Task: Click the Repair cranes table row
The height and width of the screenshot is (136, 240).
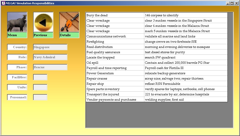Action: coord(115,79)
